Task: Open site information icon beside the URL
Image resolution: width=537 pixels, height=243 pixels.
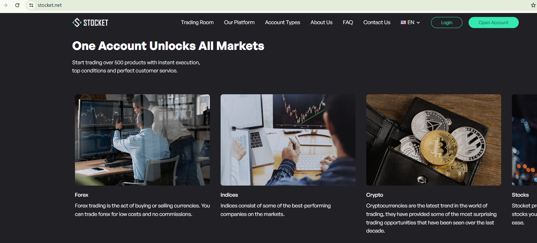Action: (x=31, y=5)
